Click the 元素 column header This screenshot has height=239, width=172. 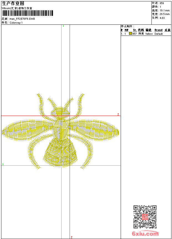168,30
